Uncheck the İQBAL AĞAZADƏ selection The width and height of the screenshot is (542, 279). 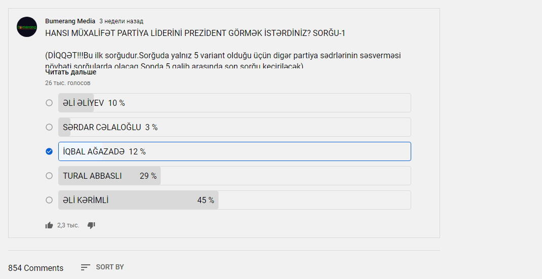49,151
